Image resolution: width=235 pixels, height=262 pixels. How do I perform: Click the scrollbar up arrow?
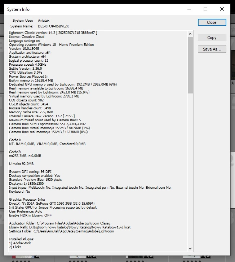190,34
